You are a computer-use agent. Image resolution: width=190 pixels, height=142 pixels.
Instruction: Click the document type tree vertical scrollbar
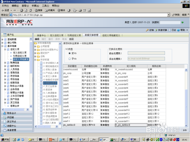point(60,83)
